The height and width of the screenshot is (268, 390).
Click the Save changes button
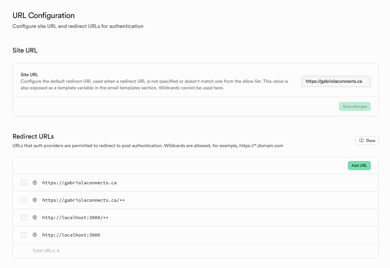(355, 106)
